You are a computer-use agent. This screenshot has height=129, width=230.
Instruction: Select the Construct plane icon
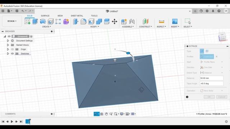coord(145,21)
